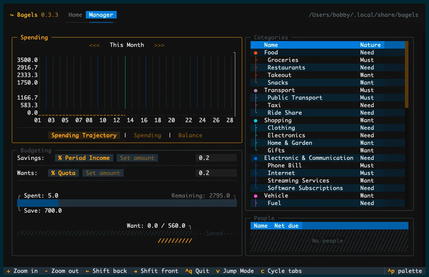Select the Public Transport subcategory row
Image resolution: width=429 pixels, height=277 pixels.
pos(295,98)
